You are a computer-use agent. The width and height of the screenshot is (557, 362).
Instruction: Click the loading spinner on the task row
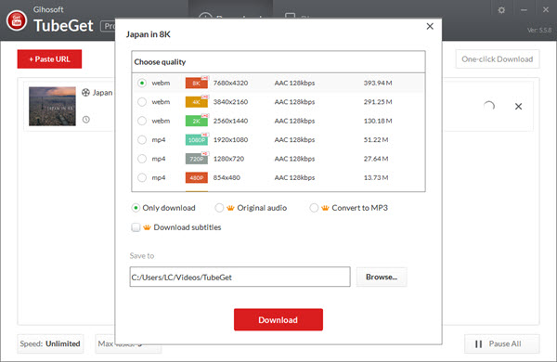click(489, 106)
